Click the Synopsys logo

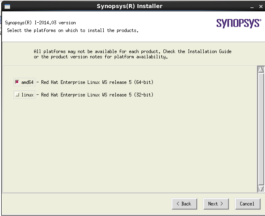(239, 23)
